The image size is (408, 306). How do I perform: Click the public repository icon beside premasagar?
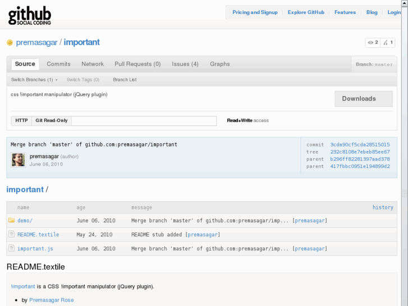point(10,43)
